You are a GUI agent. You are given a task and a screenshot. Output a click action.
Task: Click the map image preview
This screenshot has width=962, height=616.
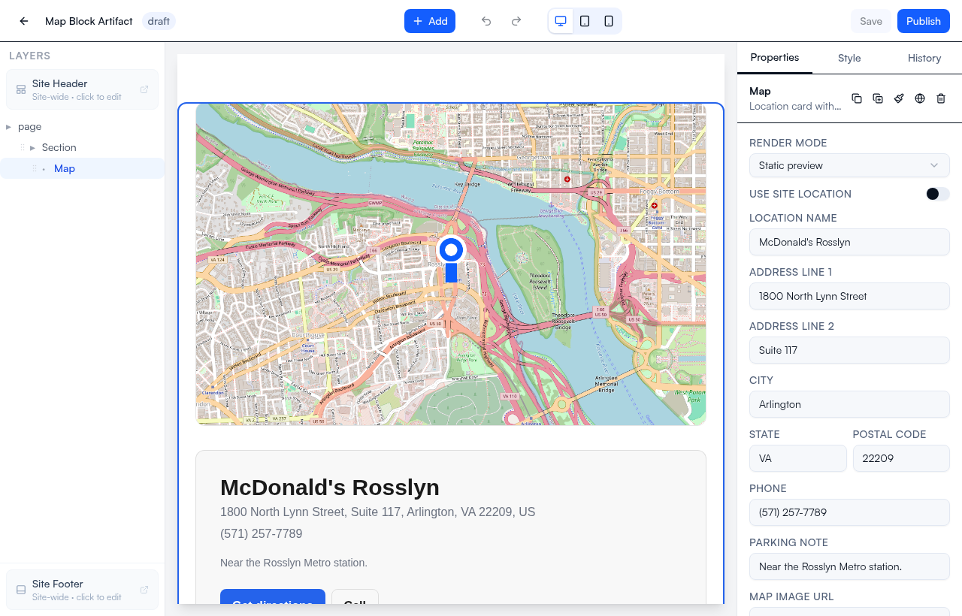click(x=451, y=264)
